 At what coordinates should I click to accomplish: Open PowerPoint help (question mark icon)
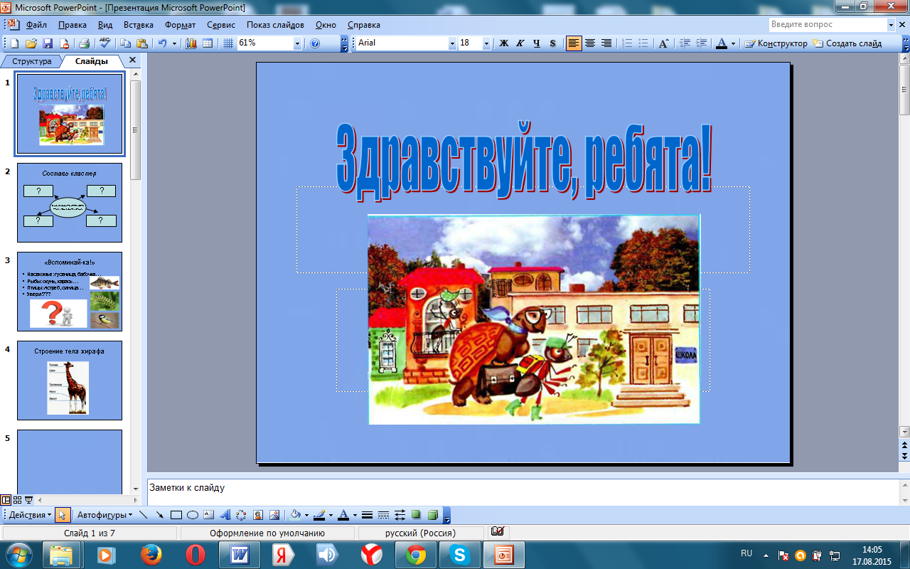(x=315, y=43)
